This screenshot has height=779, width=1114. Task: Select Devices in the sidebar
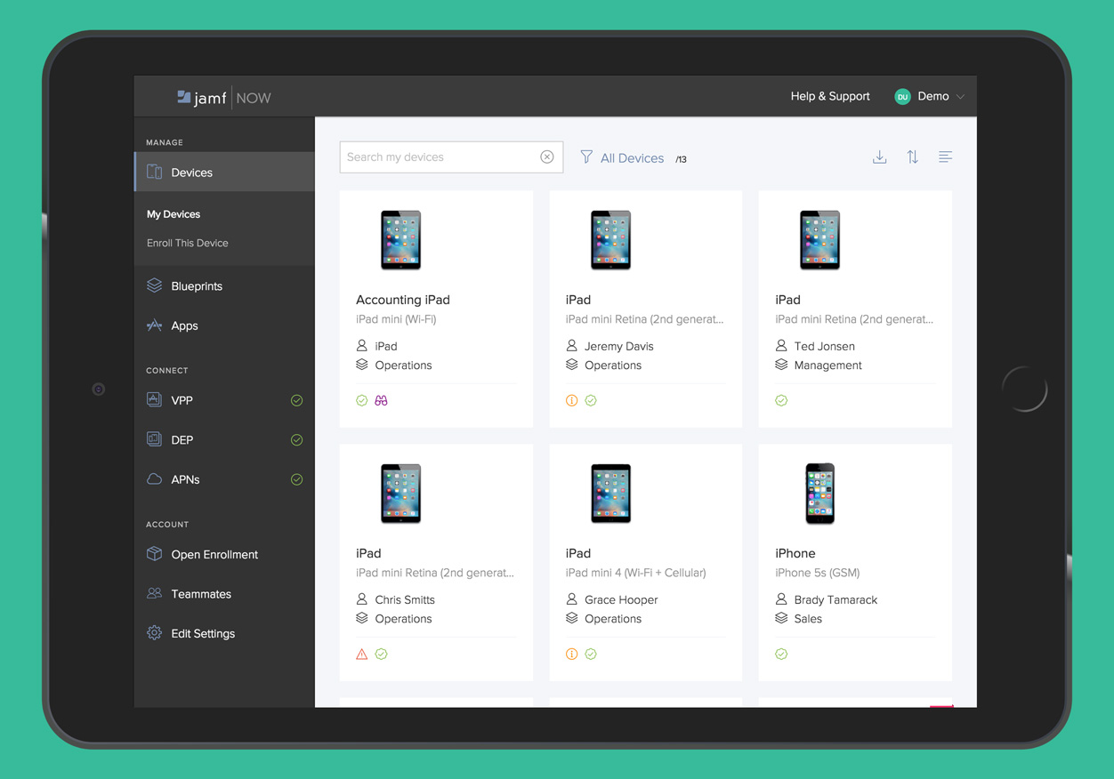[224, 173]
